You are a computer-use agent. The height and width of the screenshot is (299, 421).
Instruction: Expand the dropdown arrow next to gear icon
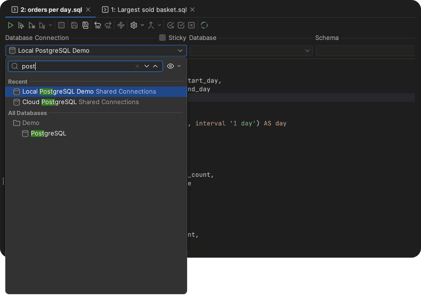click(x=142, y=25)
